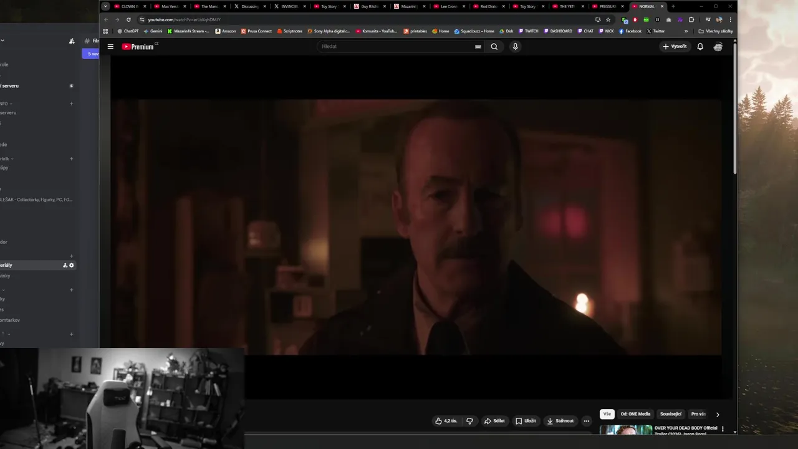The height and width of the screenshot is (449, 798).
Task: Click the Uložit save button
Action: (526, 421)
